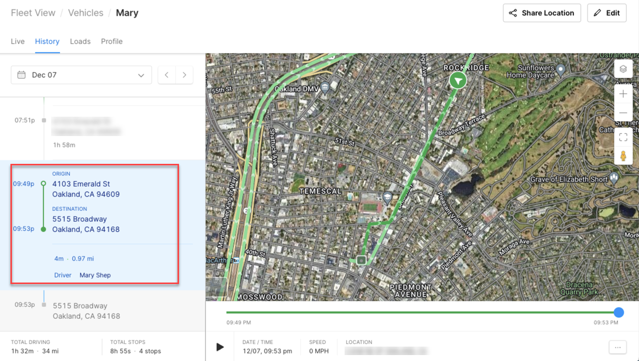Switch to the Live tab

pos(18,41)
